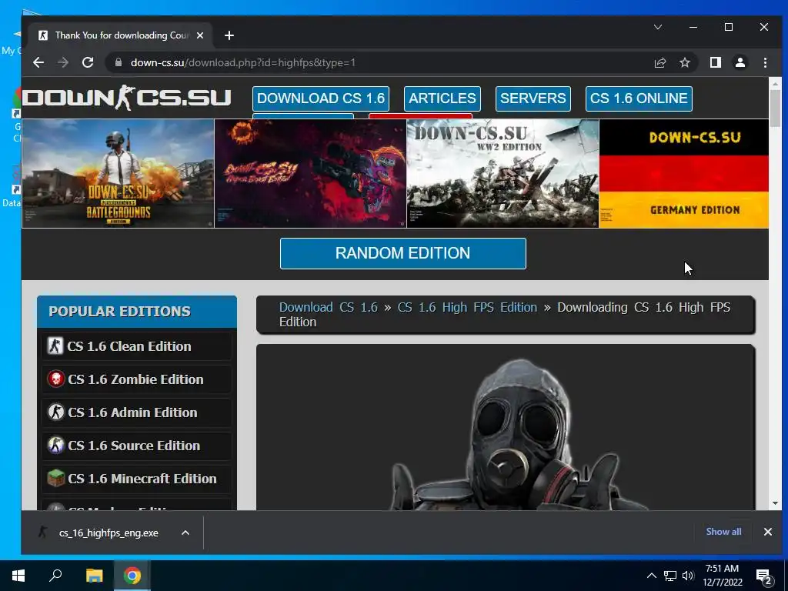This screenshot has width=788, height=591.
Task: Reload the page with refresh icon
Action: tap(88, 62)
